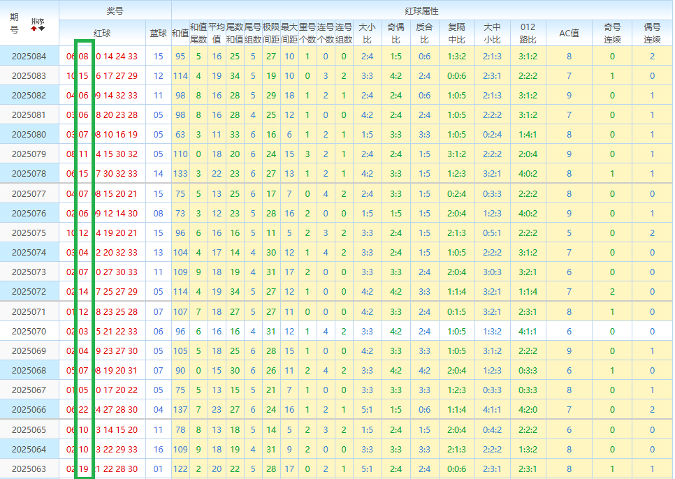This screenshot has width=675, height=479.
Task: Click the 奇偶比 column header
Action: (395, 33)
